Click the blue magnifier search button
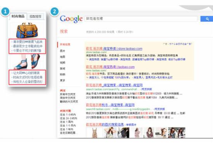Viewport: 213px width, 143px height. point(207,19)
